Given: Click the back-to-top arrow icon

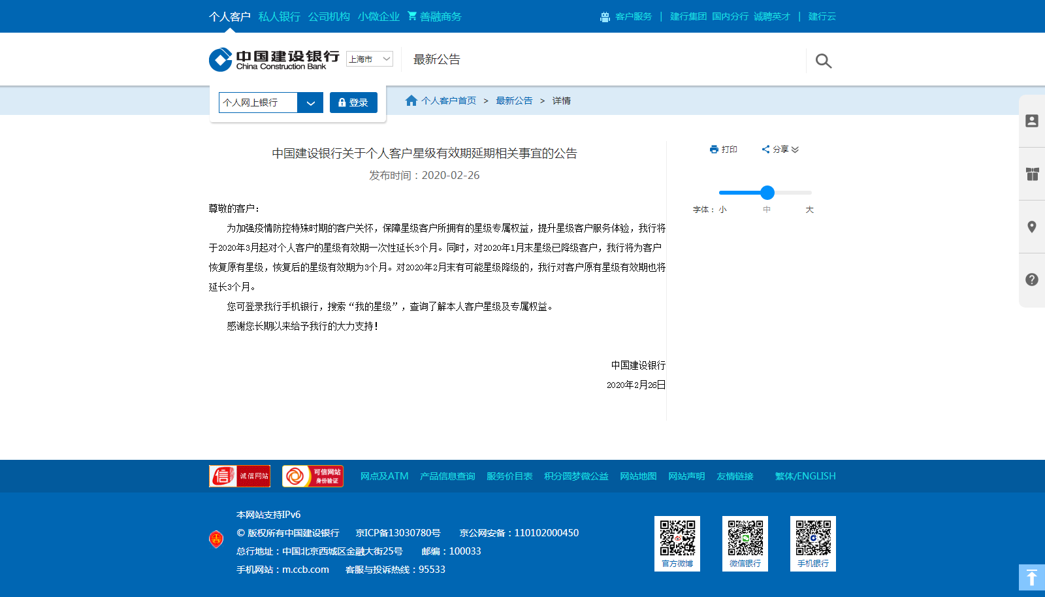Looking at the screenshot, I should pyautogui.click(x=1031, y=577).
